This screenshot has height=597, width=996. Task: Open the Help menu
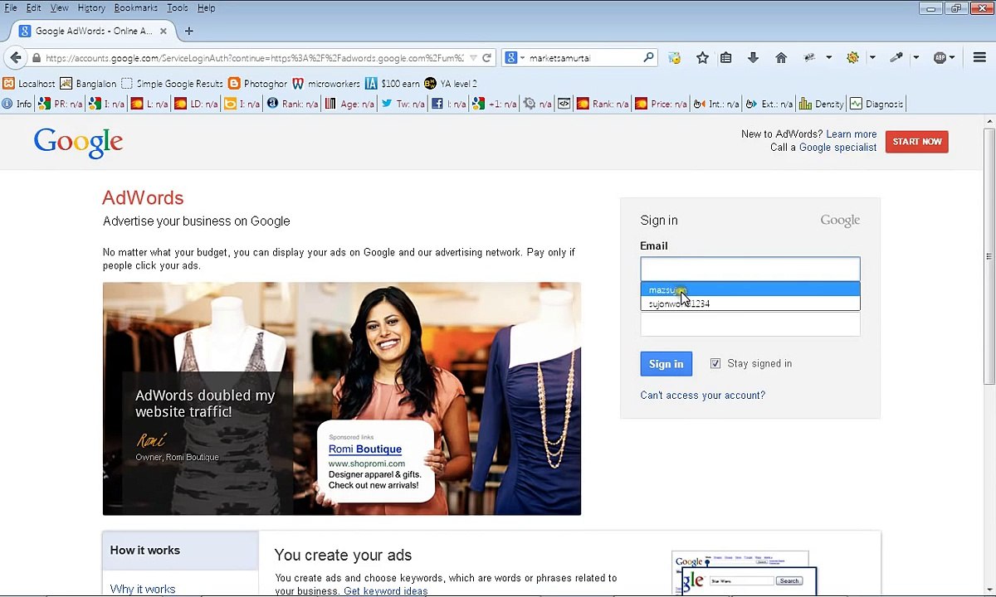click(206, 7)
